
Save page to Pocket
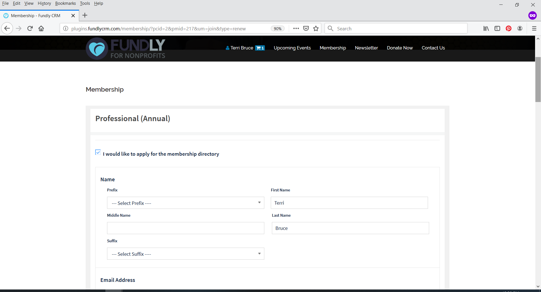pyautogui.click(x=306, y=28)
